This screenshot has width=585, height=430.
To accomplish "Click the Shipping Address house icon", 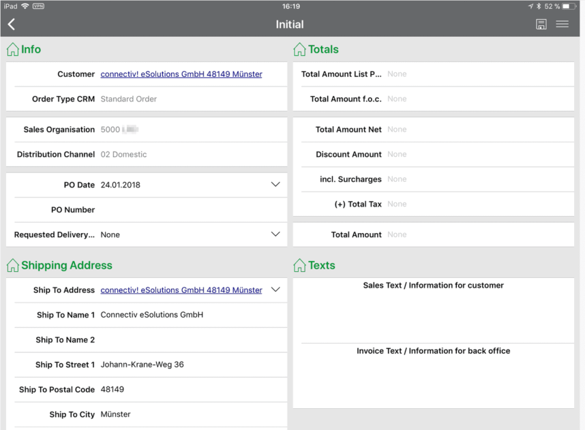I will pos(13,266).
